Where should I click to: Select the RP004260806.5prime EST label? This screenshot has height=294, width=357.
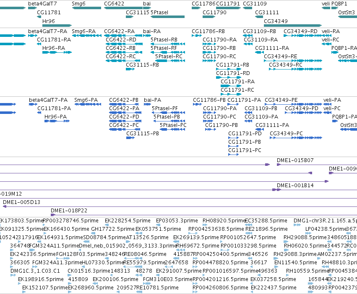pos(220,288)
